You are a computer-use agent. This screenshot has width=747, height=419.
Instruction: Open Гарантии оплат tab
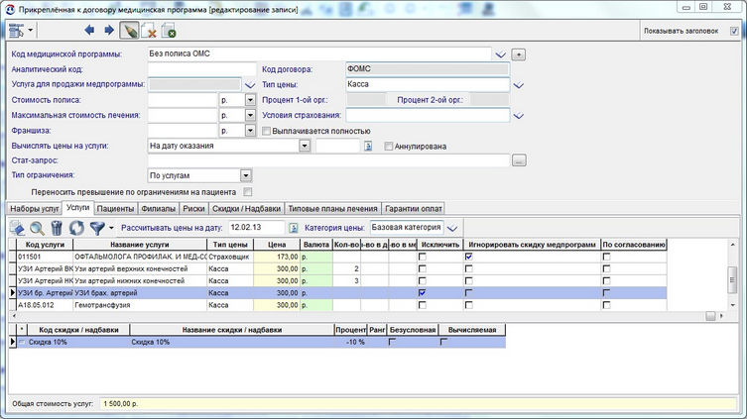(x=413, y=209)
